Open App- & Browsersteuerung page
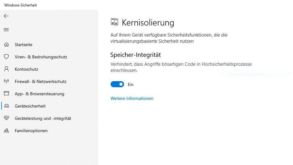The width and height of the screenshot is (293, 165). (39, 94)
